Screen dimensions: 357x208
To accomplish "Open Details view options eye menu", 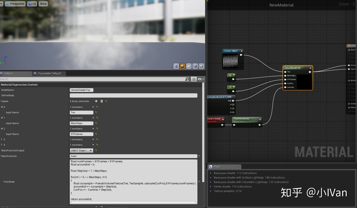I will click(200, 79).
